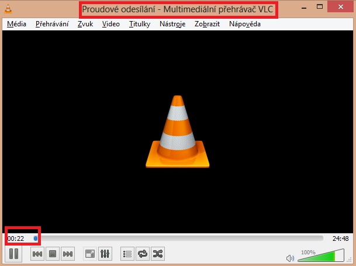Close the VLC player window
Viewport: 356px width, 266px height.
click(341, 7)
